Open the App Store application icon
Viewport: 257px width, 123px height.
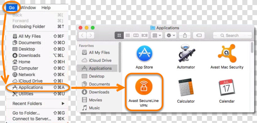144,53
